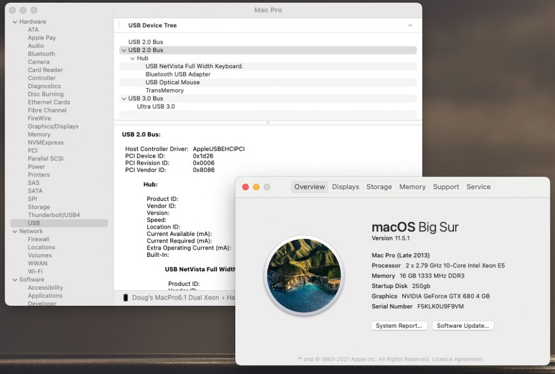Select Wi-Fi under Network
Image resolution: width=555 pixels, height=374 pixels.
(35, 272)
